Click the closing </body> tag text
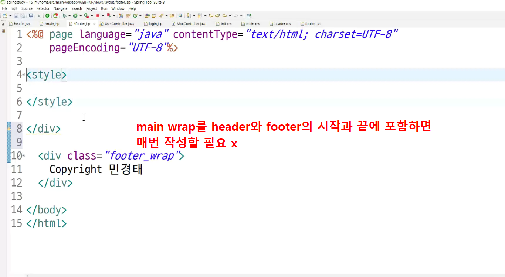 (x=47, y=210)
